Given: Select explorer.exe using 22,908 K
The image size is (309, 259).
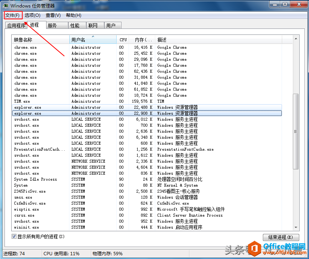Looking at the screenshot, I should pos(147,113).
